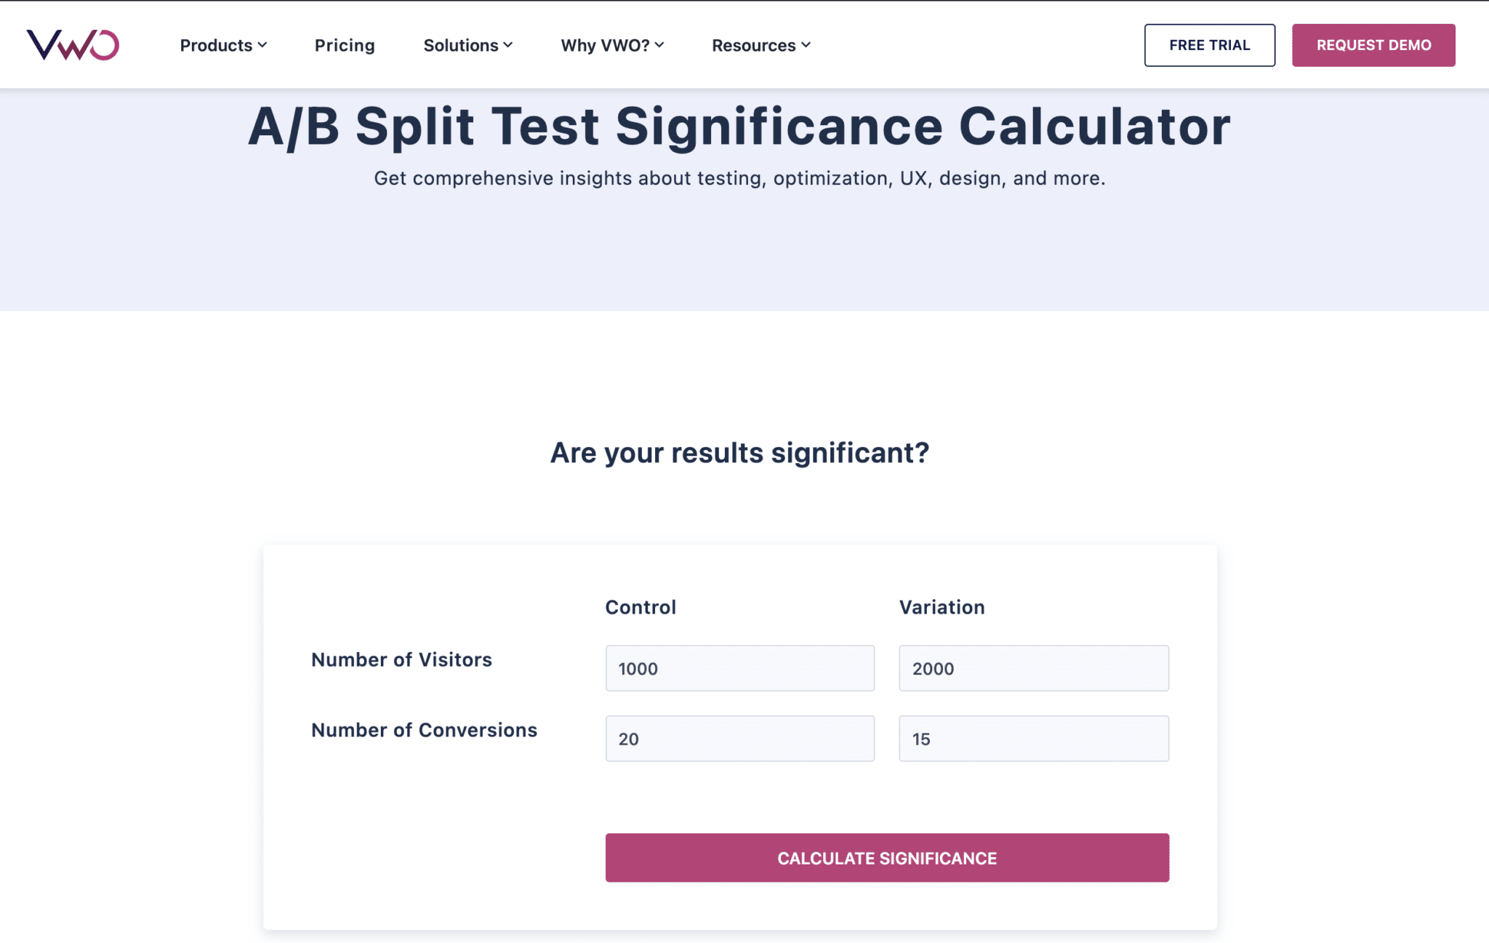Start a FREE TRIAL
Screen dimensions: 1489x943
(1210, 45)
